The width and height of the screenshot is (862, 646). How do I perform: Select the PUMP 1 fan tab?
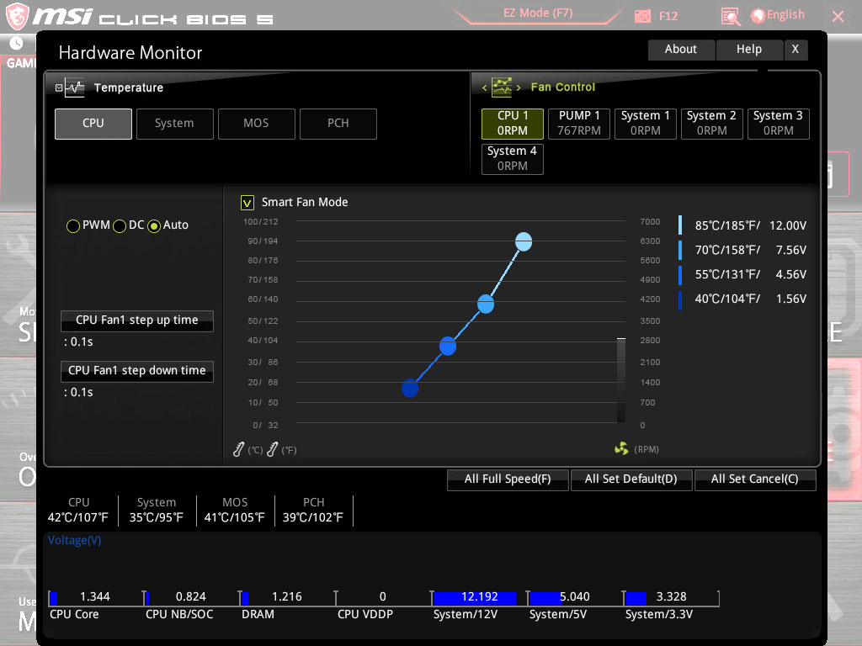[x=579, y=124]
